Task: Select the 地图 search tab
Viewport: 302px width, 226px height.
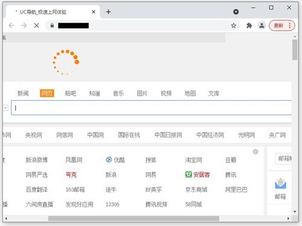Action: click(x=190, y=93)
